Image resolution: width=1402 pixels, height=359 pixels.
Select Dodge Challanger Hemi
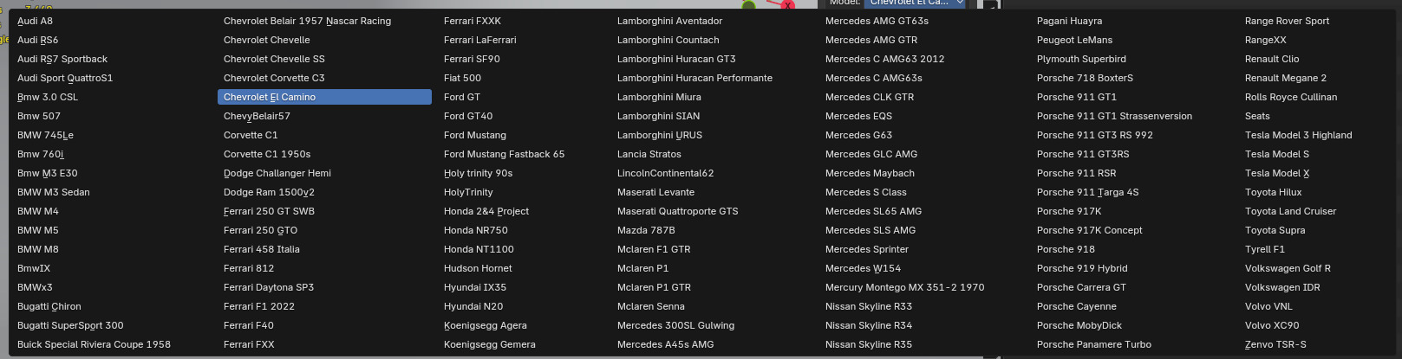277,173
